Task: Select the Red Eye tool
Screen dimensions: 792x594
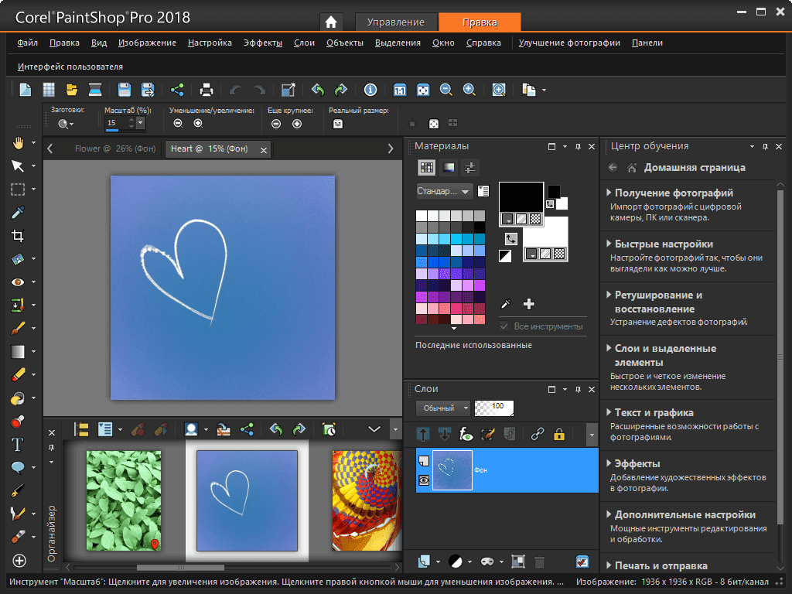Action: coord(17,282)
